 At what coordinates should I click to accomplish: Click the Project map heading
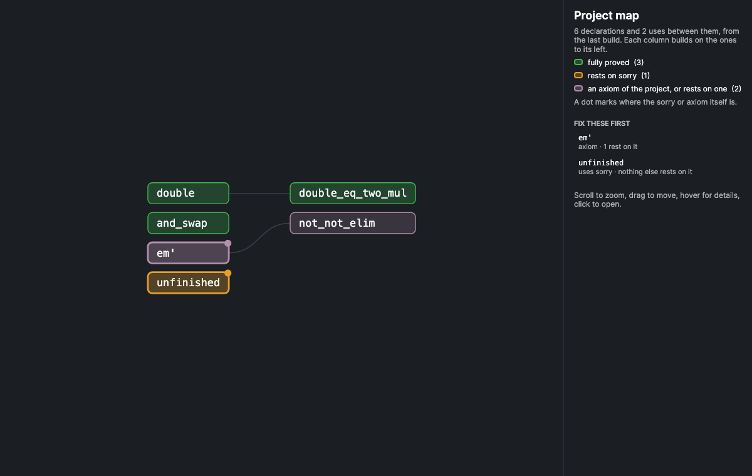click(x=606, y=16)
